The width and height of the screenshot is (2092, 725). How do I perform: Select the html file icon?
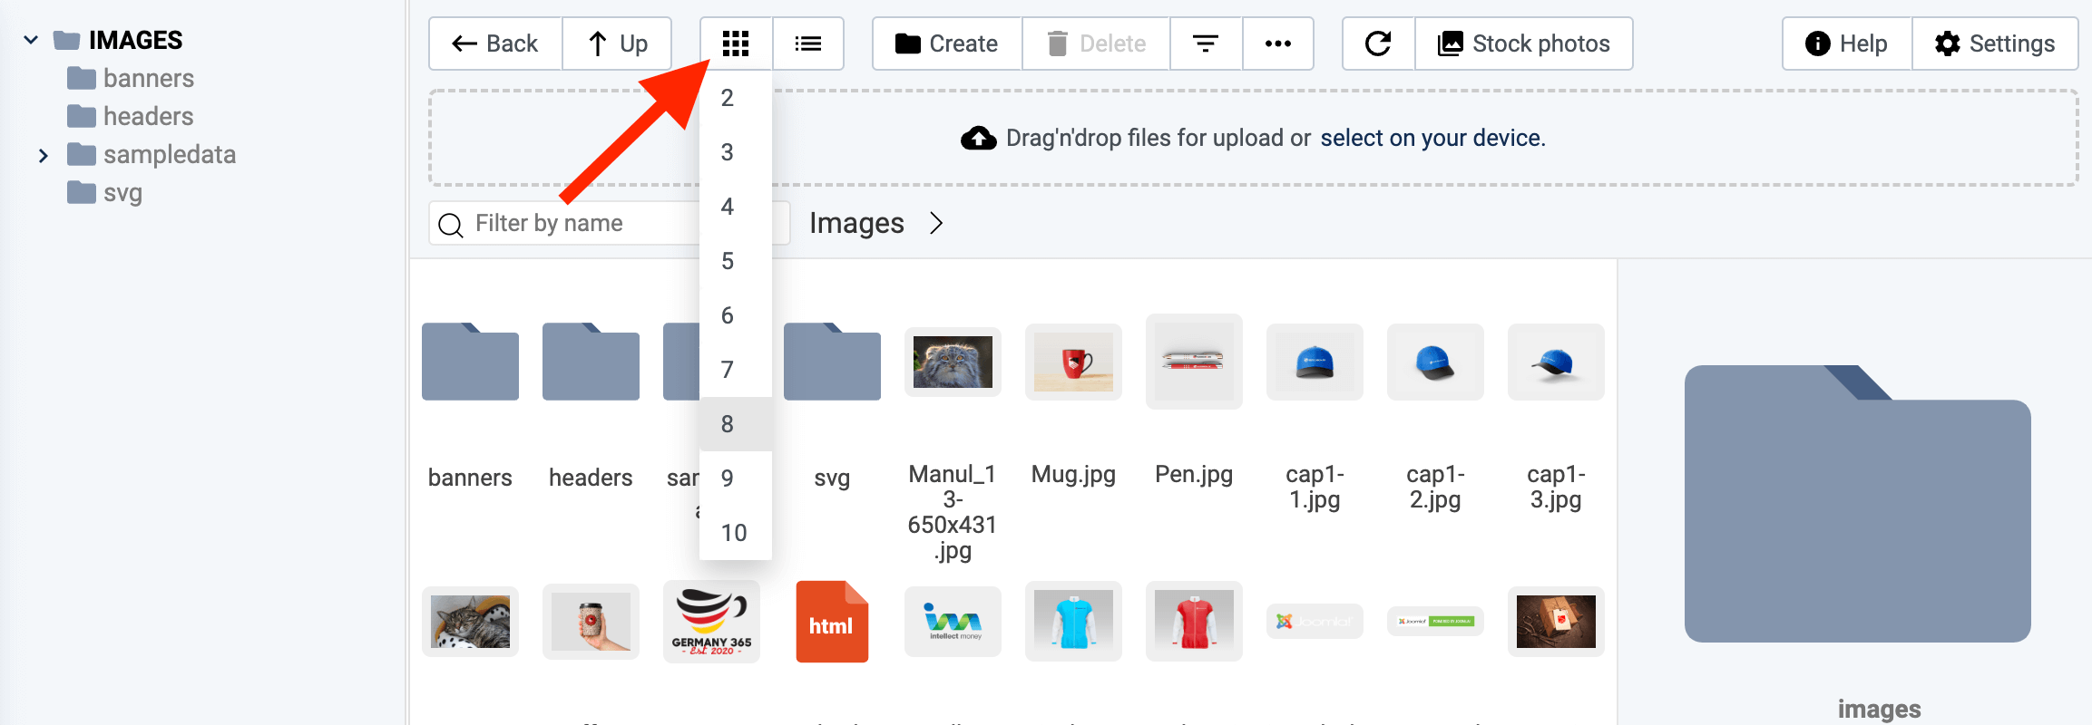(x=832, y=622)
